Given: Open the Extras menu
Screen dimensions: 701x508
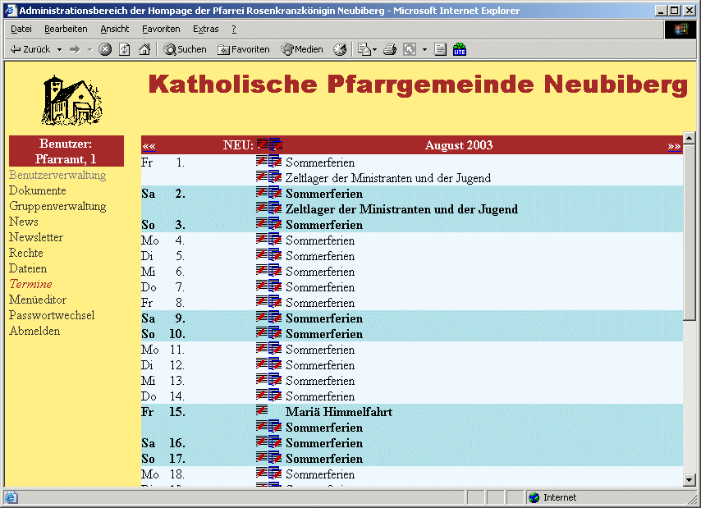Looking at the screenshot, I should pyautogui.click(x=206, y=29).
